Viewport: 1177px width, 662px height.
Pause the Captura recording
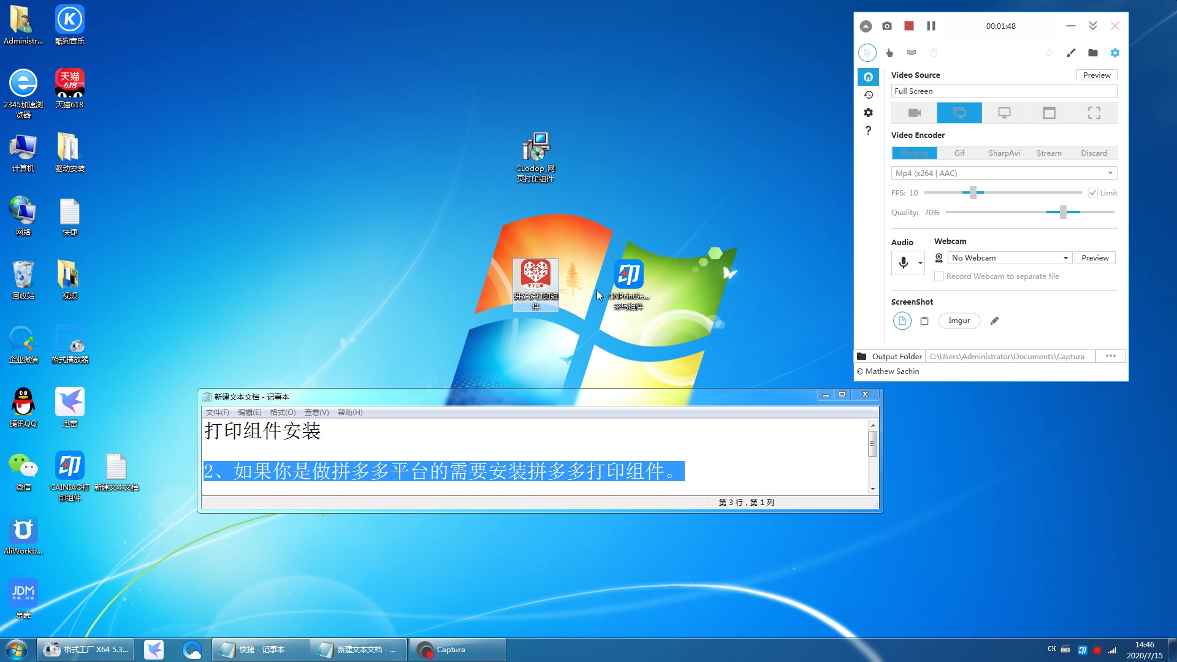931,26
